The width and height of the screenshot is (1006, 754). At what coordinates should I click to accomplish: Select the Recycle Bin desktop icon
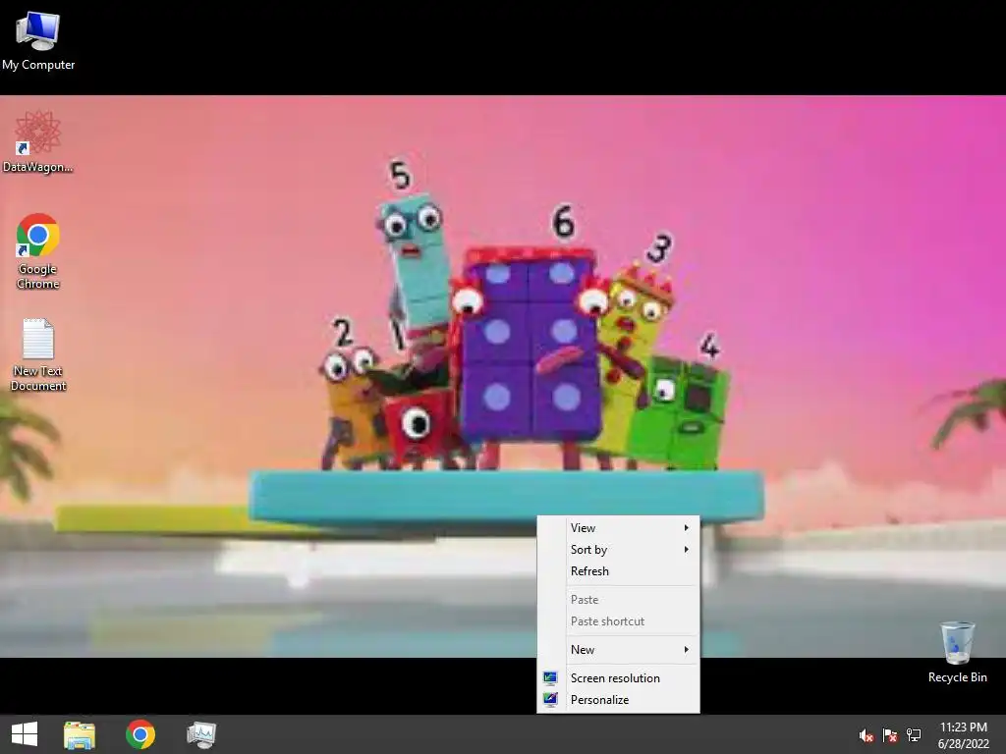point(957,652)
